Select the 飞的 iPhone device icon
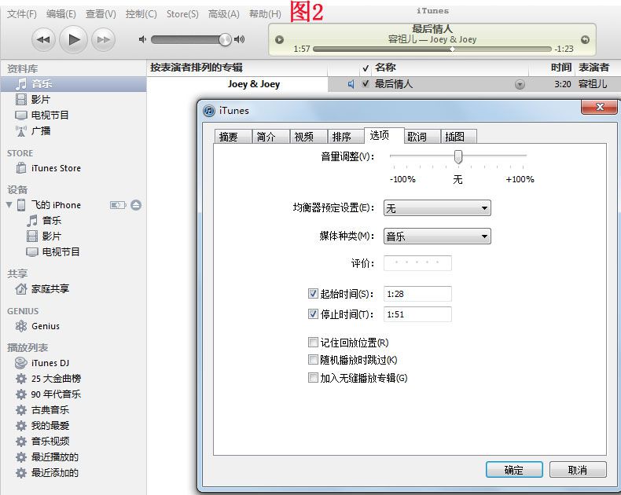The image size is (621, 495). click(21, 205)
